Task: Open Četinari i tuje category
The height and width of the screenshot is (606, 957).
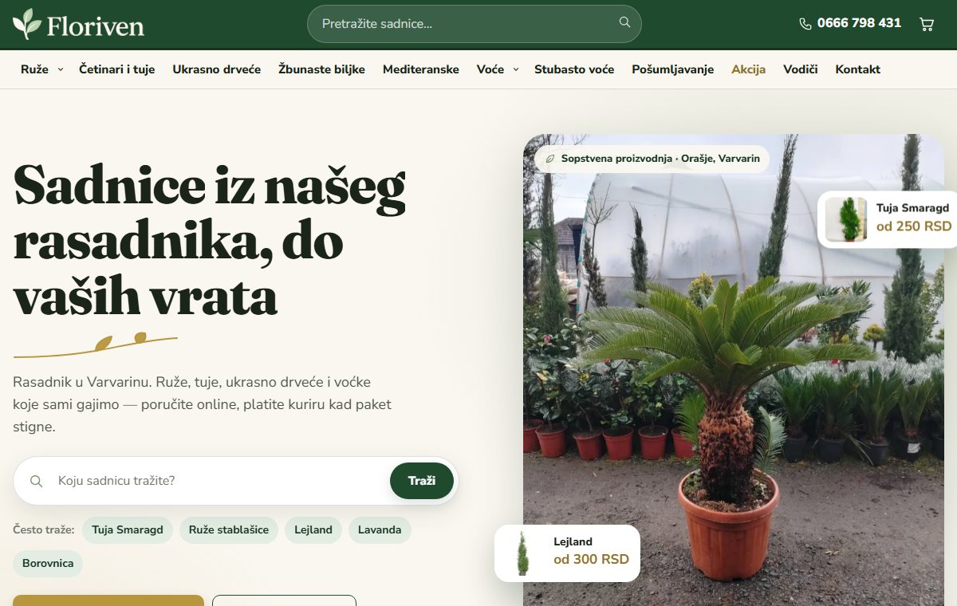Action: pyautogui.click(x=117, y=69)
